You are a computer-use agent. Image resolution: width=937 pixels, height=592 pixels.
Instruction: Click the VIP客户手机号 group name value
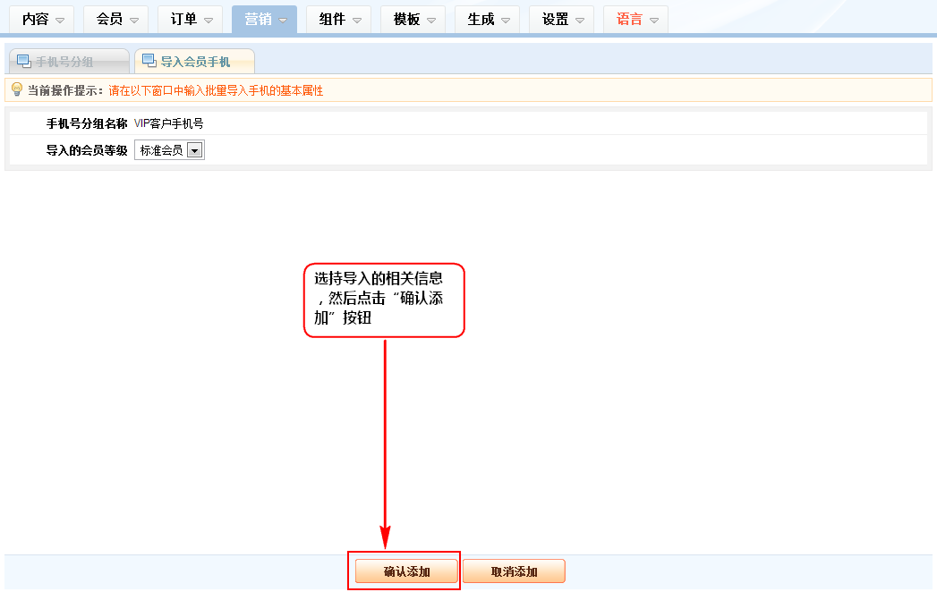pos(168,123)
